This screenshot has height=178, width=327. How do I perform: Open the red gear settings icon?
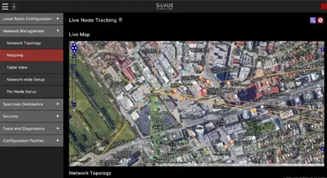[320, 20]
